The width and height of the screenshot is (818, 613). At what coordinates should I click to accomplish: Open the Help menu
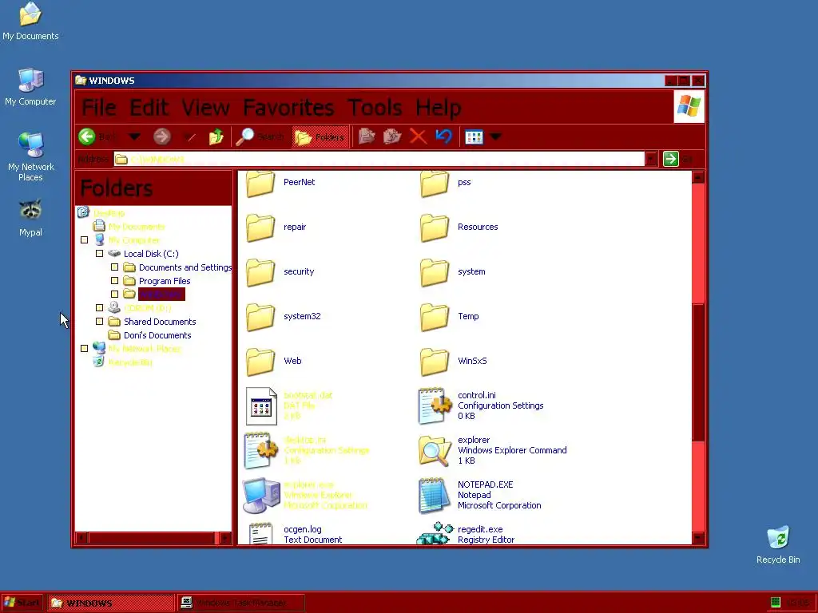click(x=439, y=108)
